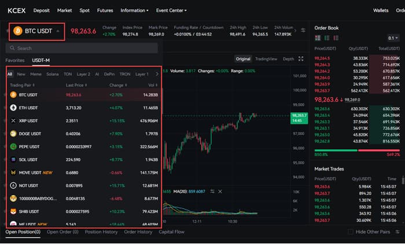Select the ETH USDT pair row
The image size is (405, 244).
click(84, 108)
